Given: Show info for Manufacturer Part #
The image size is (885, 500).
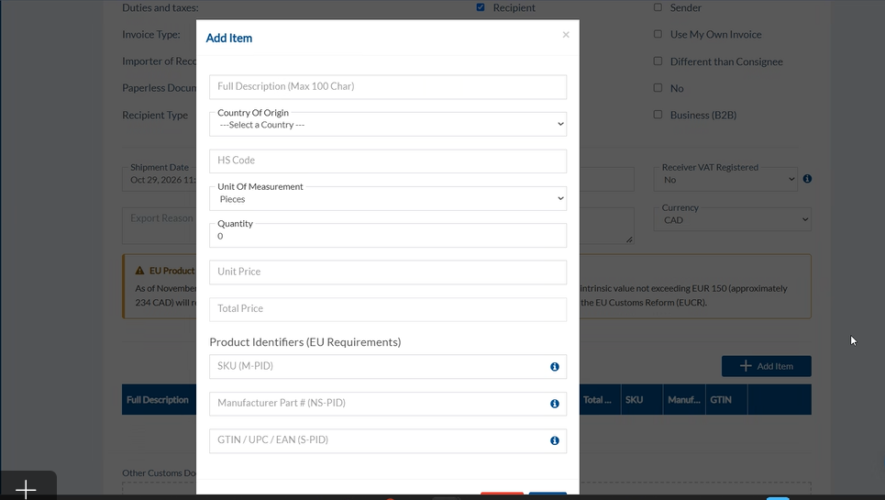Looking at the screenshot, I should click(x=555, y=404).
